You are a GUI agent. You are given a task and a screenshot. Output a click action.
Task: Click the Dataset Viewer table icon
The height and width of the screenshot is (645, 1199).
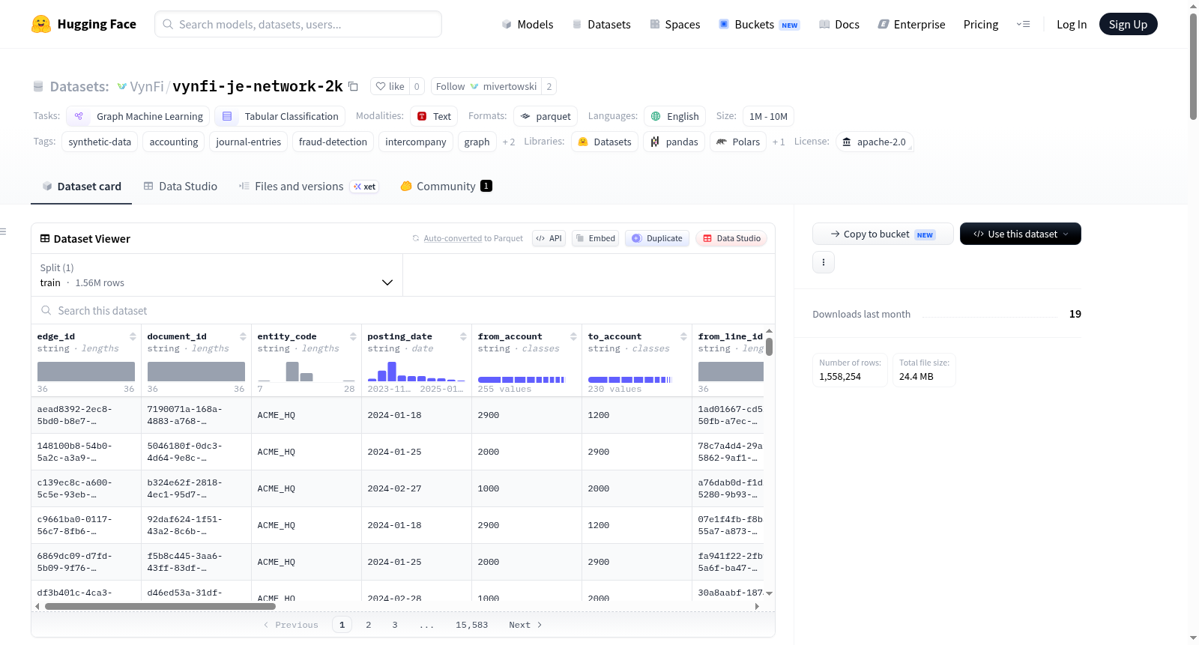45,238
